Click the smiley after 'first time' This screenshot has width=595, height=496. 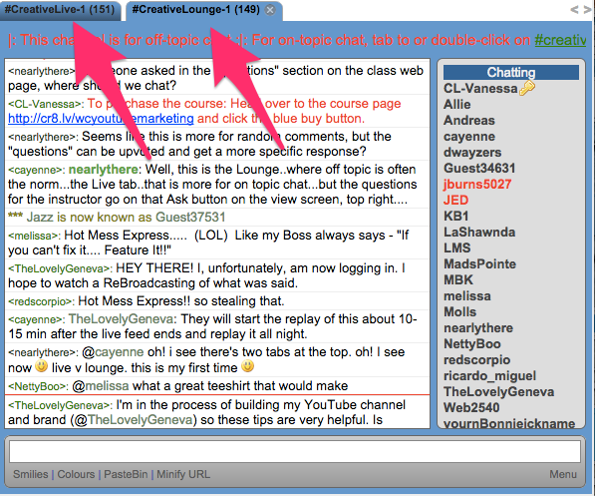248,366
